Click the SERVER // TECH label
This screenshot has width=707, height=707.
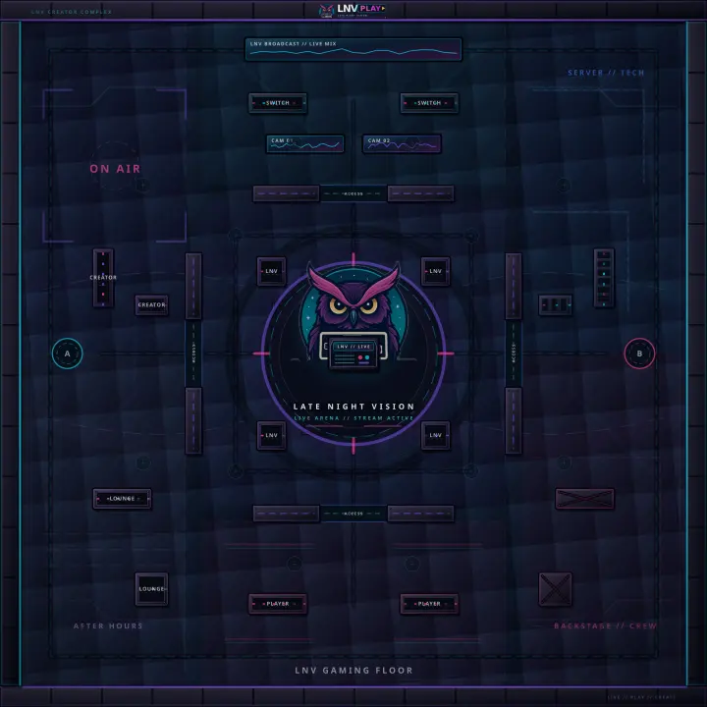[x=606, y=73]
